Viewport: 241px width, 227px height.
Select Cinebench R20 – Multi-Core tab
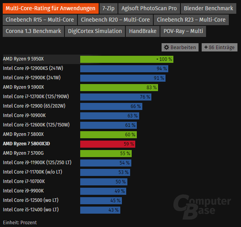(x=115, y=20)
